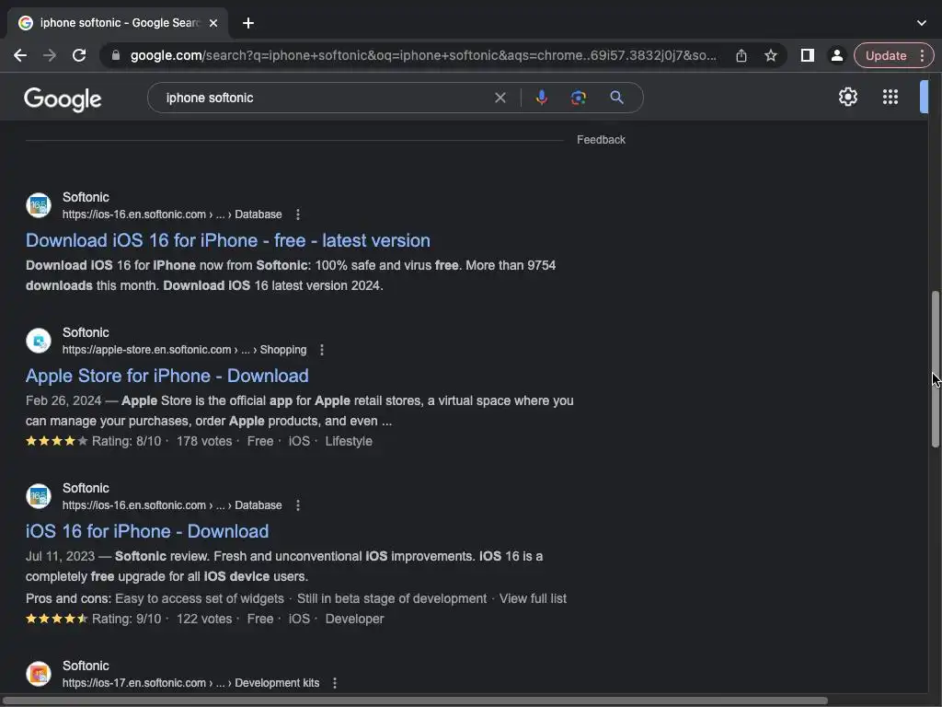942x707 pixels.
Task: View site information via the lock icon
Action: pos(116,55)
